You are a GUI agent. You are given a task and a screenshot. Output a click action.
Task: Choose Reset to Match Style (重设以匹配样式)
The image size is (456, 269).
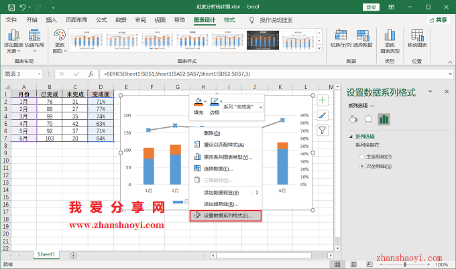tap(225, 145)
